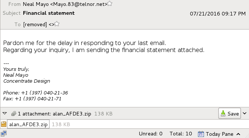Image resolution: width=249 pixels, height=138 pixels.
Task: Click the Financial statement subject text
Action: tap(49, 13)
